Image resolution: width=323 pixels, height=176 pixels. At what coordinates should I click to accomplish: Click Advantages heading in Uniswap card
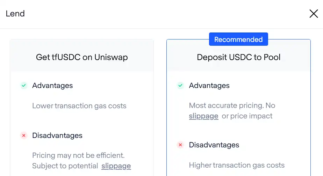(x=52, y=86)
